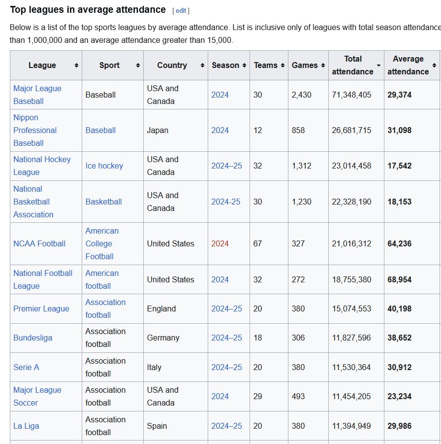Open 2024 season link for NFL
441x444 pixels.
(220, 279)
